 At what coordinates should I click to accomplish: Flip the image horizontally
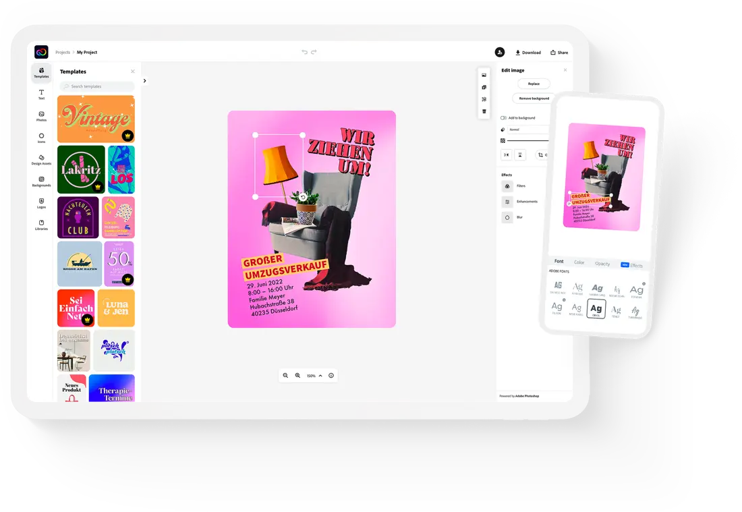(507, 155)
